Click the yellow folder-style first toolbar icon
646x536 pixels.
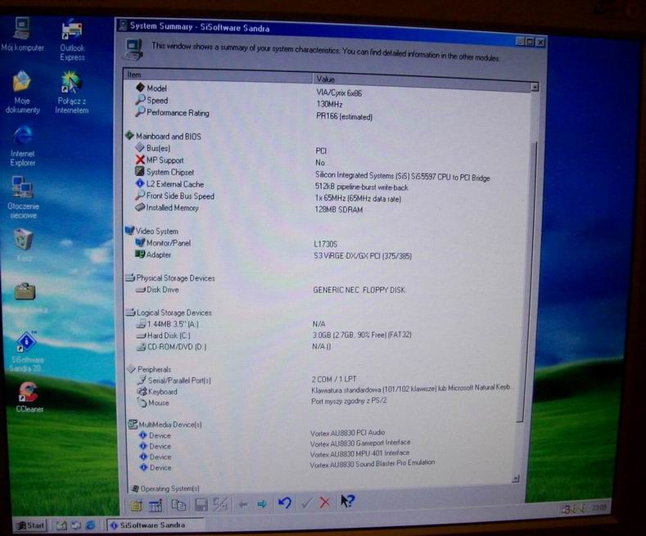137,506
